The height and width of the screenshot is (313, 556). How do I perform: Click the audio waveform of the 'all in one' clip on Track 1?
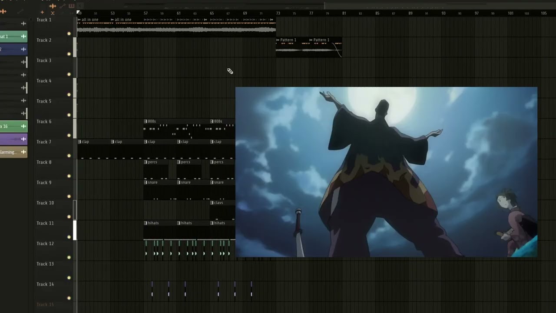coord(176,30)
